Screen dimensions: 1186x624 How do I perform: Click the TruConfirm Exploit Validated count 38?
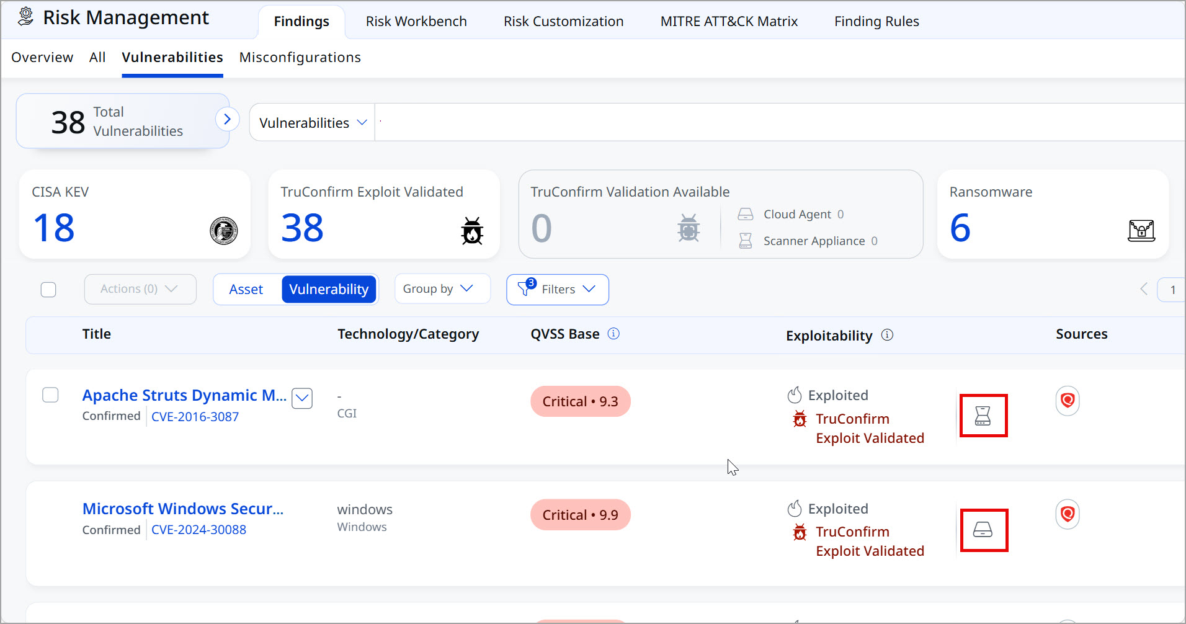[x=302, y=228]
